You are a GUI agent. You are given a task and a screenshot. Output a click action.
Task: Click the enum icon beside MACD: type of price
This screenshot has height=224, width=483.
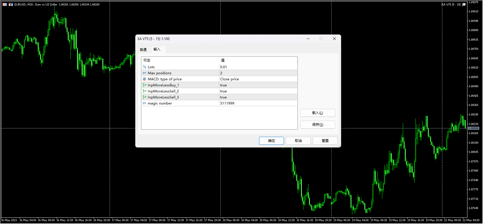tap(144, 79)
